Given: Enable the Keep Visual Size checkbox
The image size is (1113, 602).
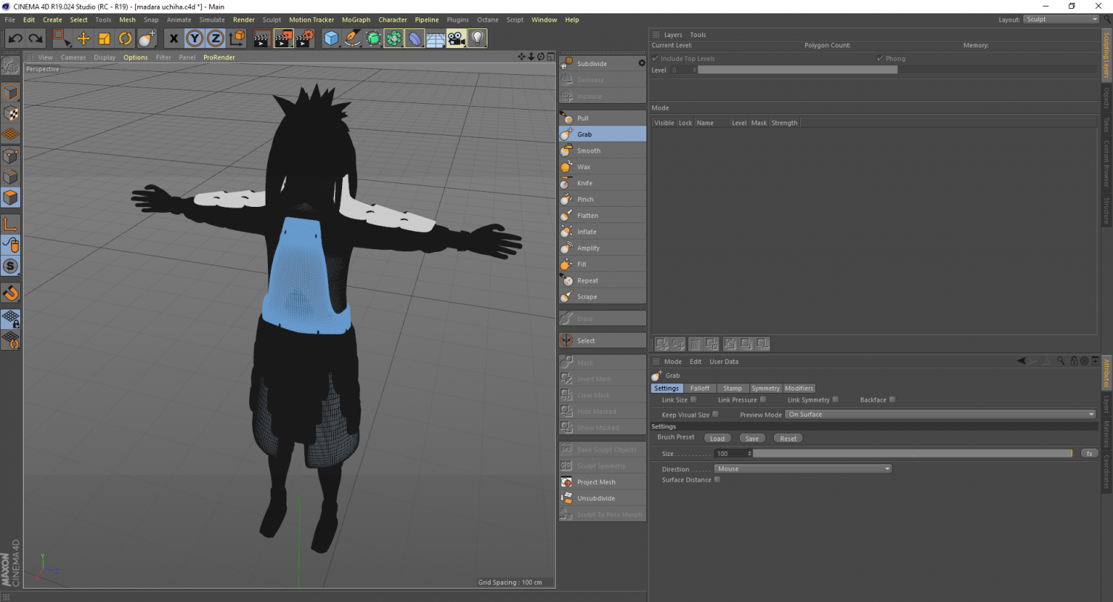Looking at the screenshot, I should click(x=715, y=414).
